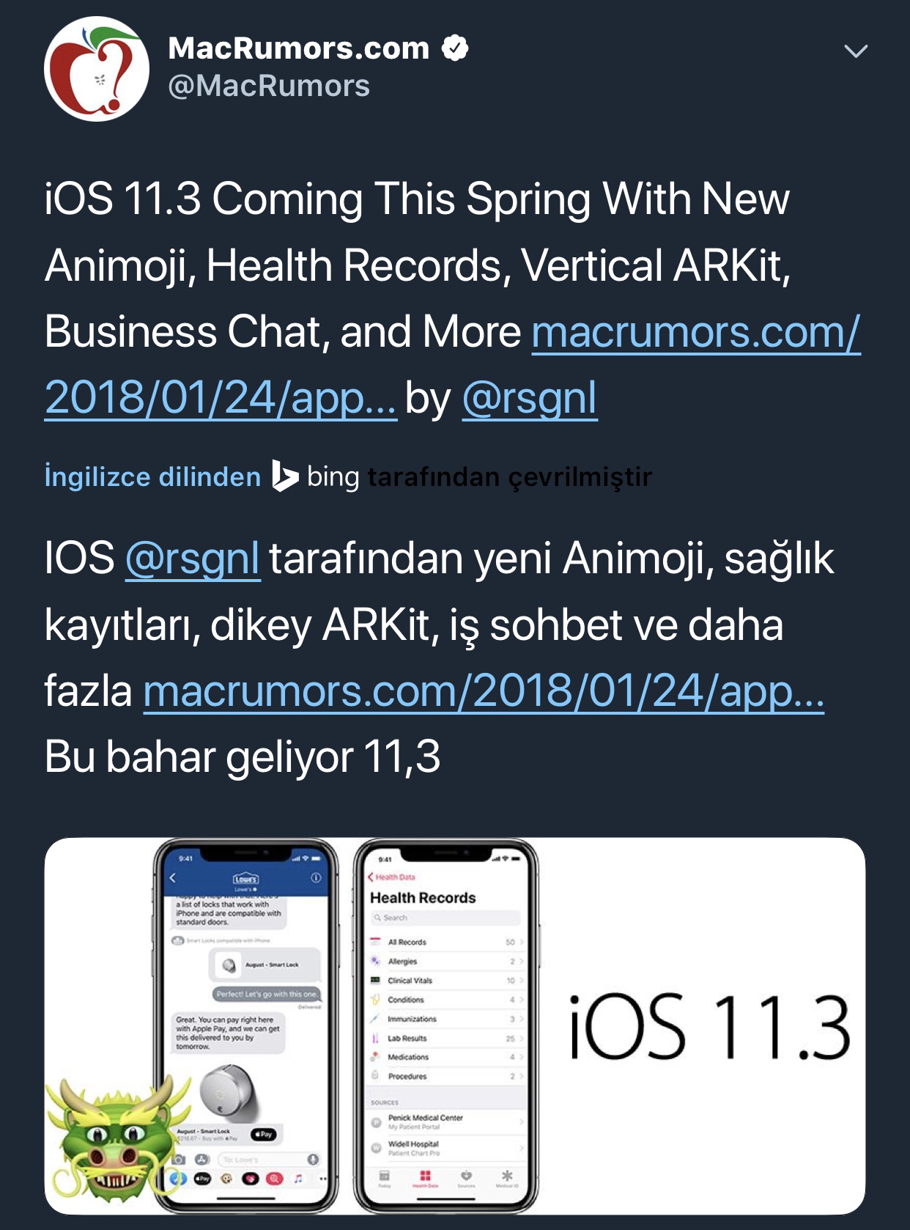Image resolution: width=910 pixels, height=1230 pixels.
Task: Tap the 'İngilizce dilinden' translation label
Action: click(152, 476)
